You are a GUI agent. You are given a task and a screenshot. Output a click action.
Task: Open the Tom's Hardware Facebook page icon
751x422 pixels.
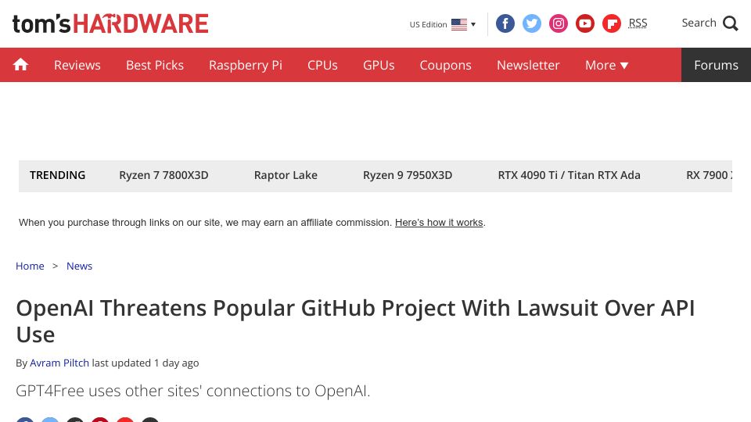click(505, 23)
